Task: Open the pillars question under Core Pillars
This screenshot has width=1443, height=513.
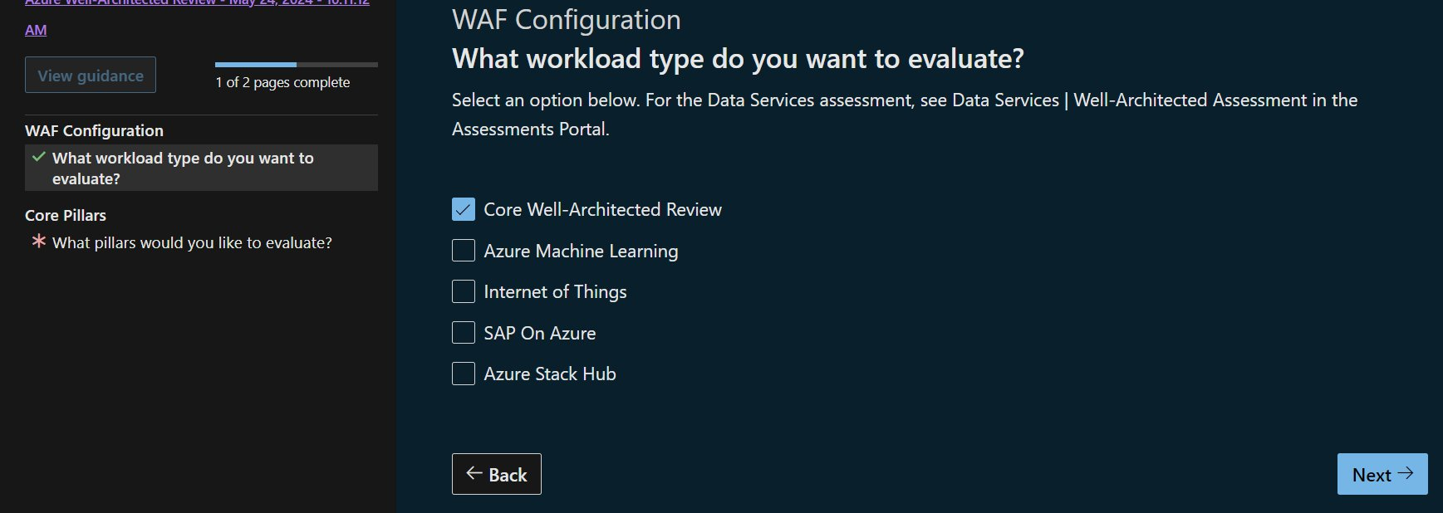Action: pyautogui.click(x=191, y=242)
